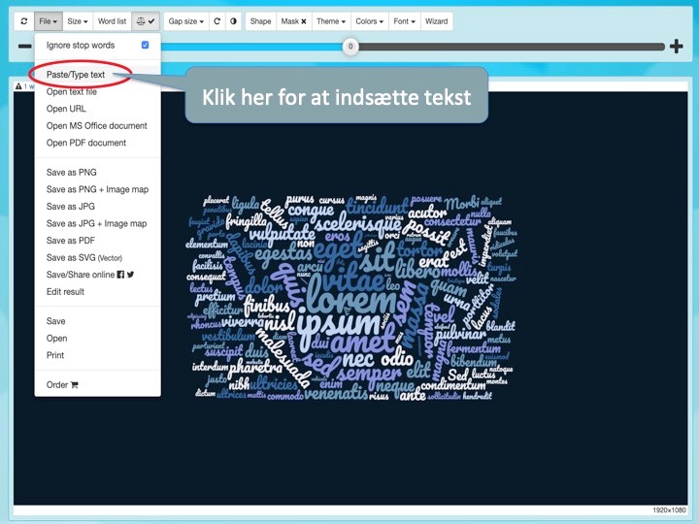The height and width of the screenshot is (524, 699).
Task: Click the half-circle contrast icon
Action: pos(234,20)
